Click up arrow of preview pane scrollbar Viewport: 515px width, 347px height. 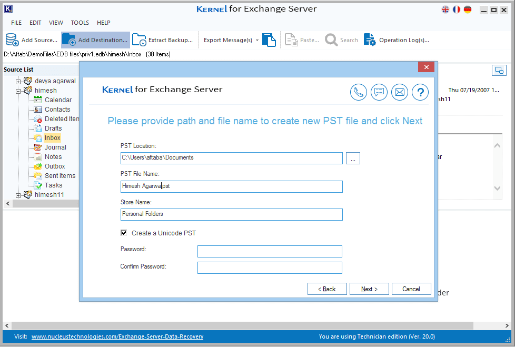[x=497, y=145]
